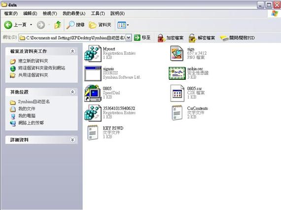Collapse the 其他位置 panel
The image size is (281, 210).
72,92
